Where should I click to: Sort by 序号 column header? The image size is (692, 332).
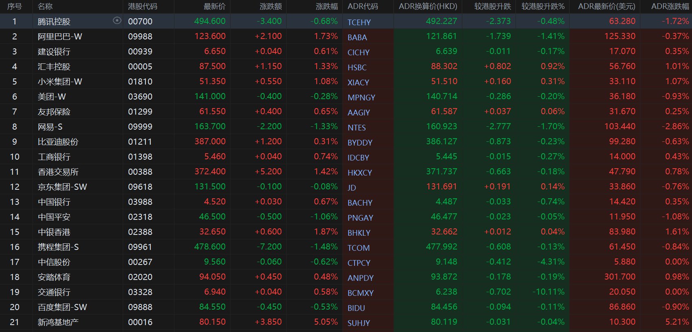[15, 7]
